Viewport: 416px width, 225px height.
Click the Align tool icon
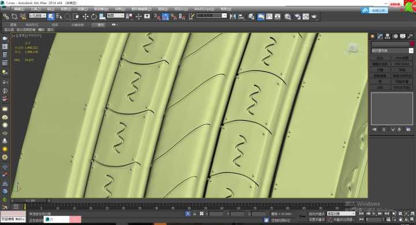click(241, 17)
